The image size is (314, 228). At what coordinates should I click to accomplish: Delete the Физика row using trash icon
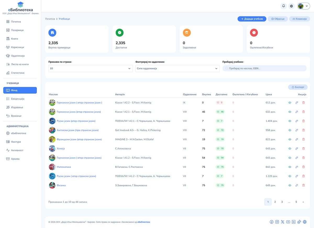pos(304,185)
